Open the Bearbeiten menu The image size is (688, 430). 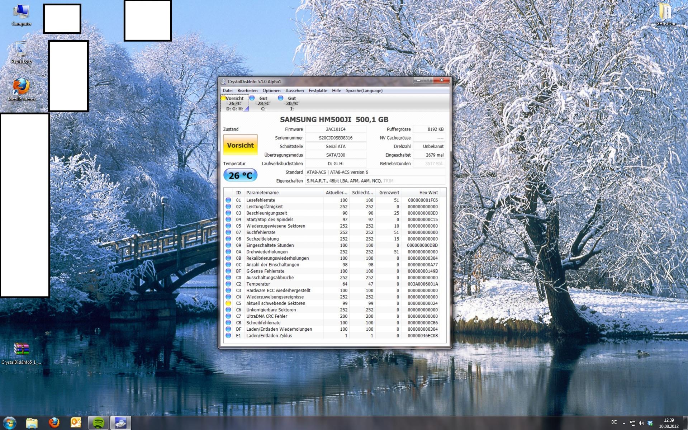point(247,91)
